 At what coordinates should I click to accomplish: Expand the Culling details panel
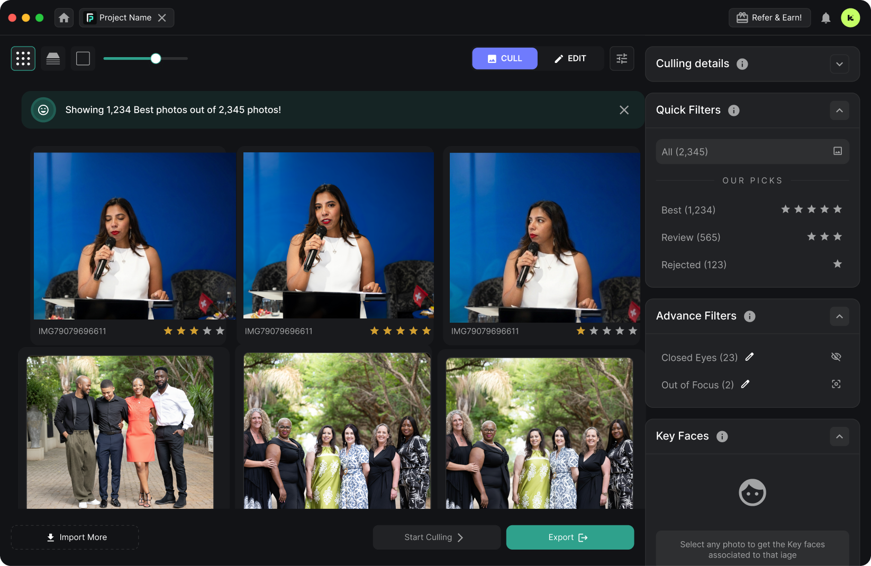click(x=839, y=65)
